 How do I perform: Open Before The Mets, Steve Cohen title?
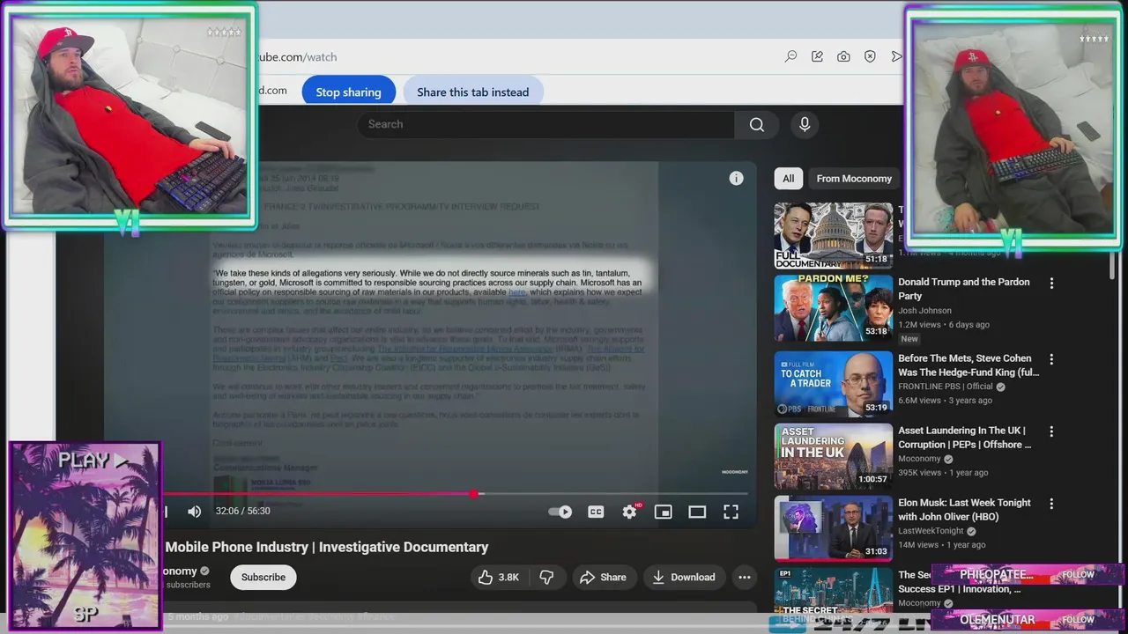pos(968,365)
